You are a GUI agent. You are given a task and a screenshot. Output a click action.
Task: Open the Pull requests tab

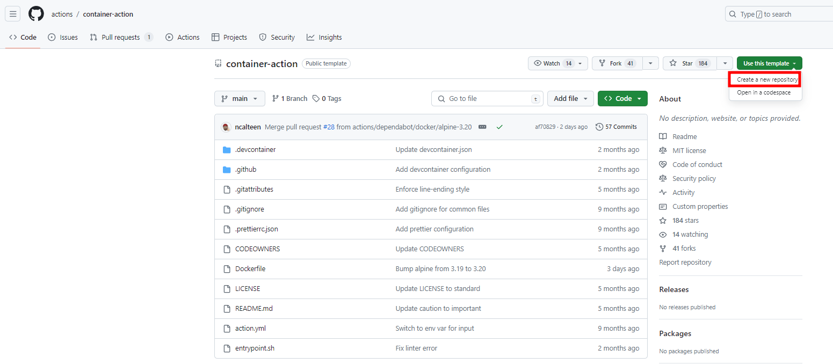click(x=121, y=38)
